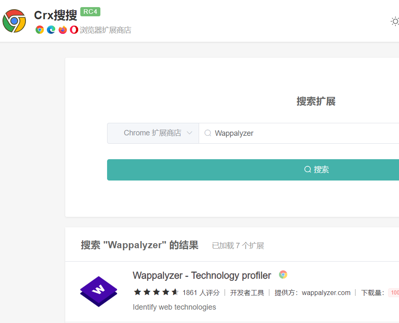Select the Firefox browser store icon
The height and width of the screenshot is (323, 399).
(62, 30)
